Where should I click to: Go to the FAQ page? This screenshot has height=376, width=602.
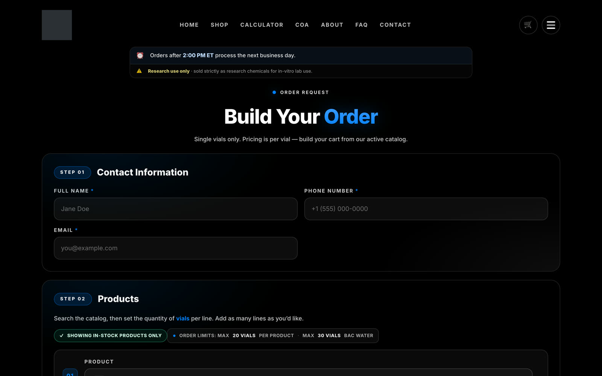(362, 25)
